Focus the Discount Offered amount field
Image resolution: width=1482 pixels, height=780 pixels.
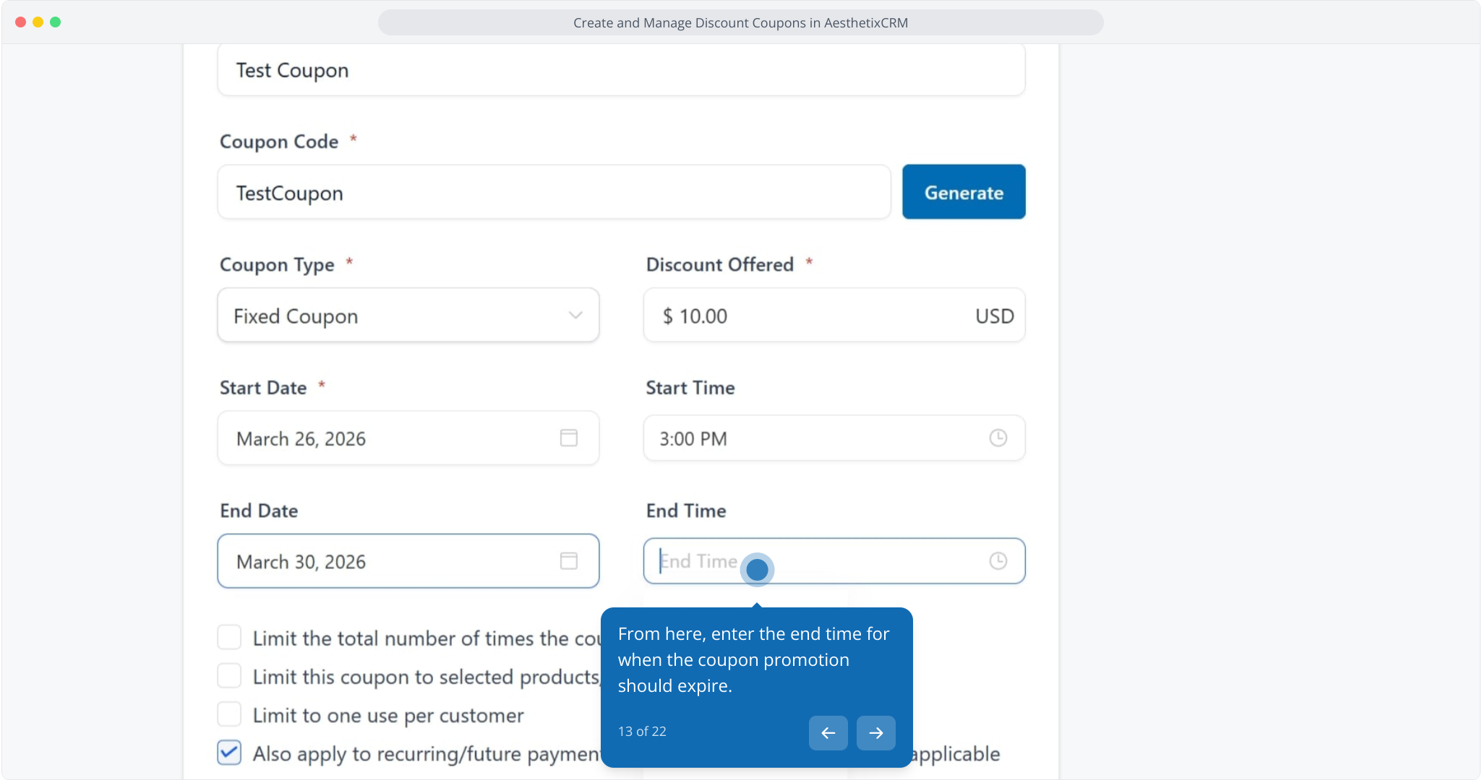[x=817, y=316]
